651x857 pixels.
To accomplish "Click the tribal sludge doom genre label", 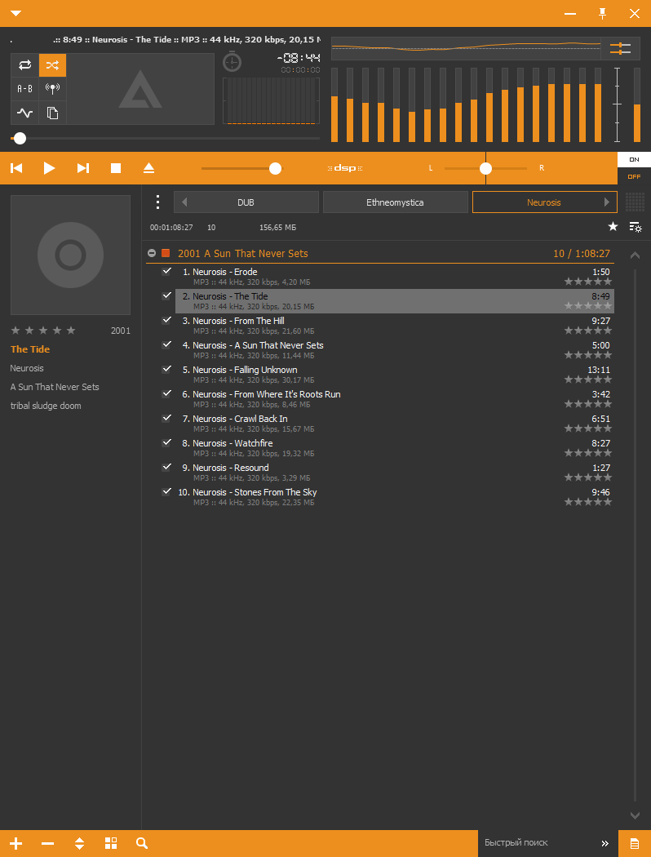I will pos(46,406).
